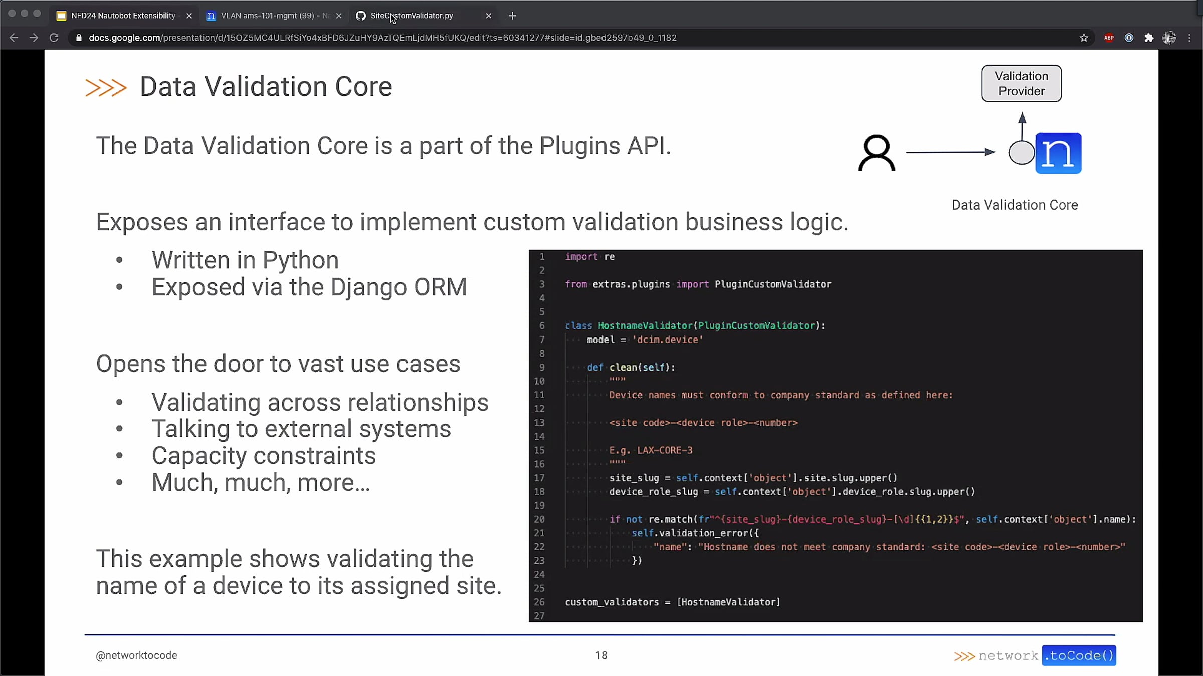This screenshot has width=1203, height=676.
Task: Click 'Exposes an interface' sentence
Action: click(x=472, y=222)
